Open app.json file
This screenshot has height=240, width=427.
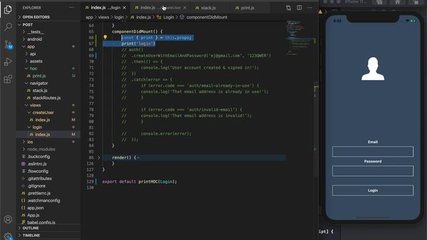point(35,208)
